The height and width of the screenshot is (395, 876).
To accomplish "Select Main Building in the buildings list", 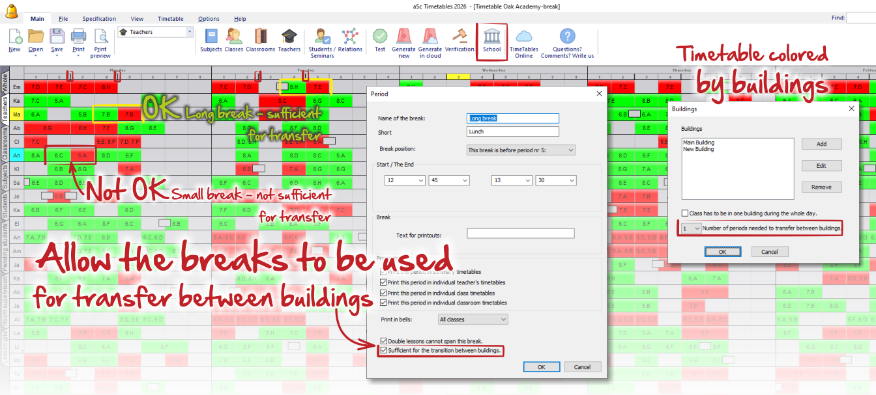I will pos(699,143).
